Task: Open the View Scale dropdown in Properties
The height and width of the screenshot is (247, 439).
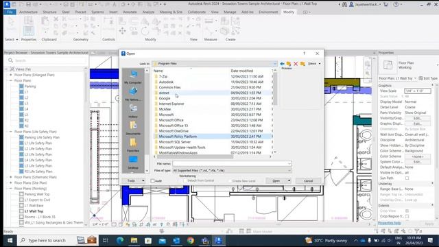Action: pos(418,91)
